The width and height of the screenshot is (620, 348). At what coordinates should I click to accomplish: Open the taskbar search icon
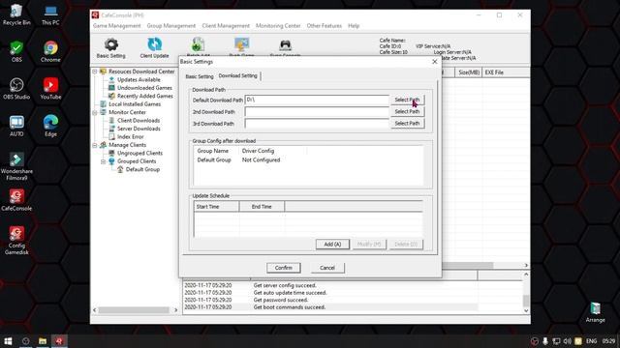coord(26,341)
